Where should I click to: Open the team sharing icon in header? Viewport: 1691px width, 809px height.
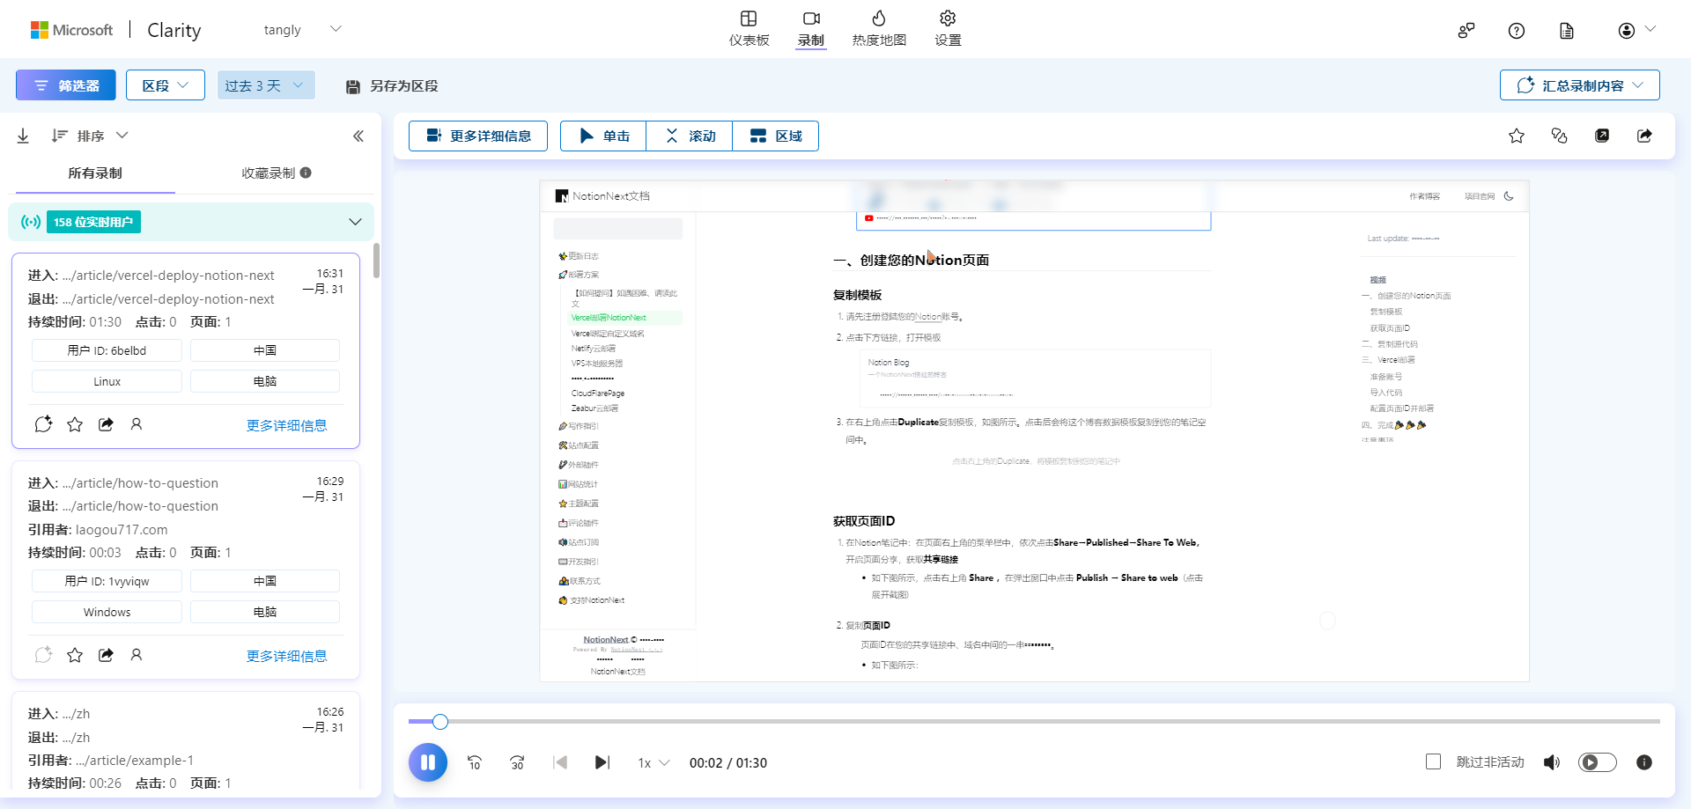point(1466,31)
